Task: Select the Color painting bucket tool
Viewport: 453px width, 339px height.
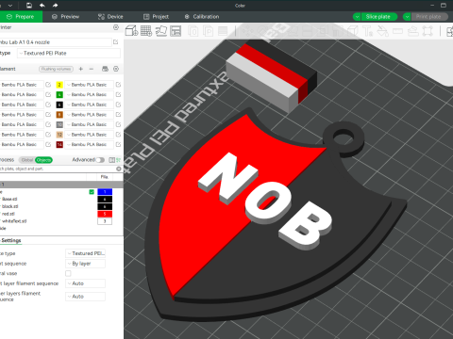Action: tap(382, 31)
